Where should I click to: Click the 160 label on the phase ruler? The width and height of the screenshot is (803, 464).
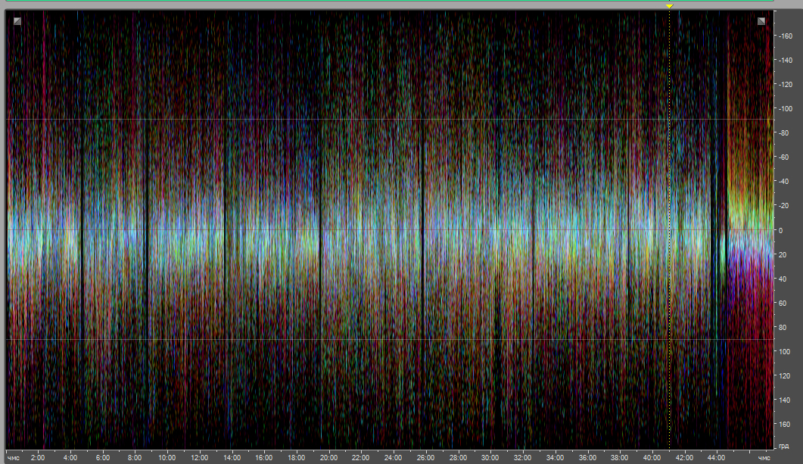[786, 424]
